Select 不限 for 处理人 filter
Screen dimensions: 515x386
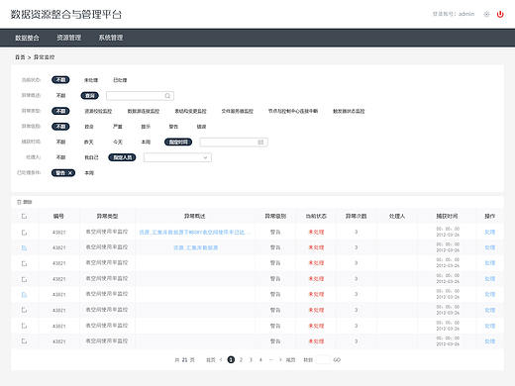[x=60, y=157]
